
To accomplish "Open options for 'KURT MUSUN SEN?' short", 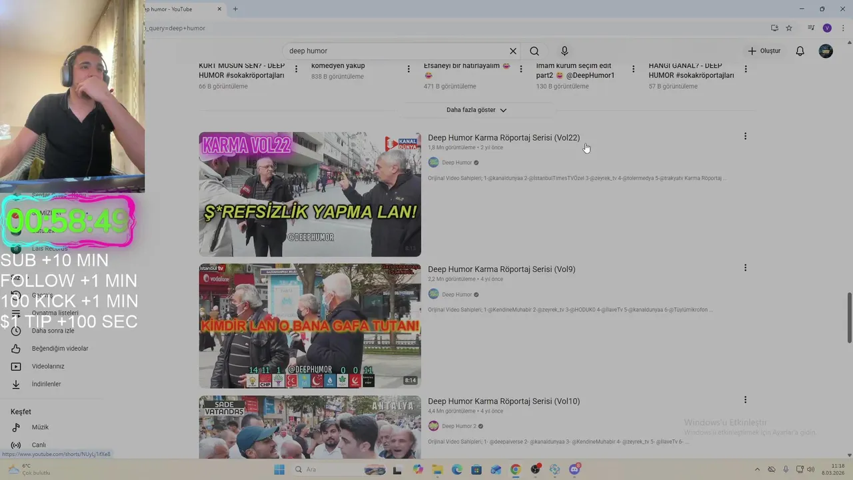I will [x=297, y=69].
